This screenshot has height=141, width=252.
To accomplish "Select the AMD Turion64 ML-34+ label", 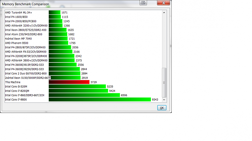I will 18,12.
